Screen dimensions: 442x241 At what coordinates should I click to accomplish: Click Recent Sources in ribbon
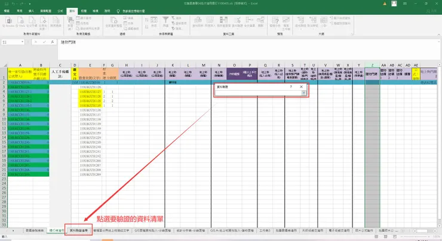click(88, 29)
